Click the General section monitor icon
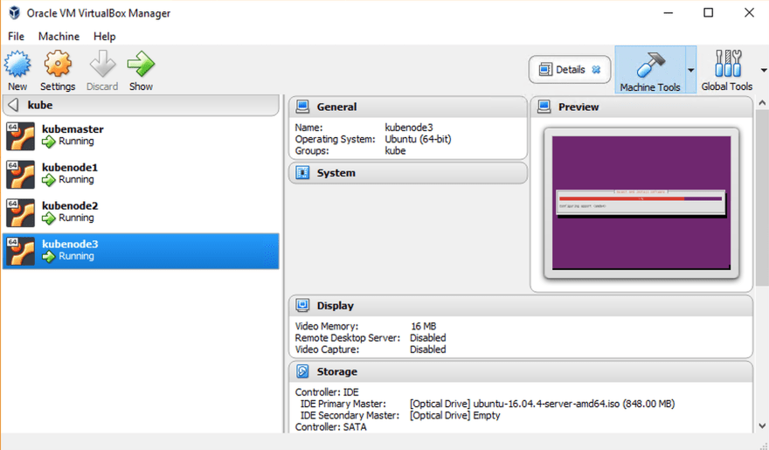This screenshot has height=450, width=769. (x=302, y=107)
